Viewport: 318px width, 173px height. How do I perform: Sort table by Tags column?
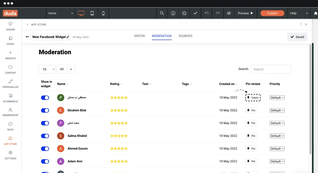(186, 84)
